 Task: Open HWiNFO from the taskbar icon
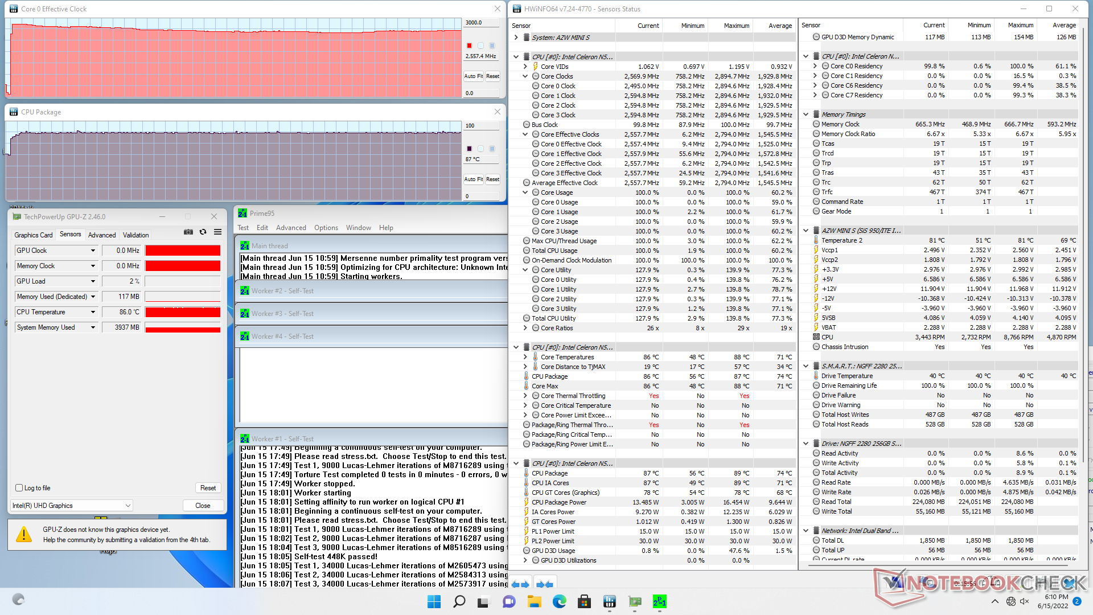pos(610,601)
